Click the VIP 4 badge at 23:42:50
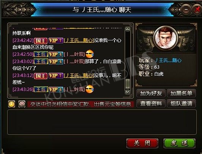202x154 pixels. coord(56,54)
